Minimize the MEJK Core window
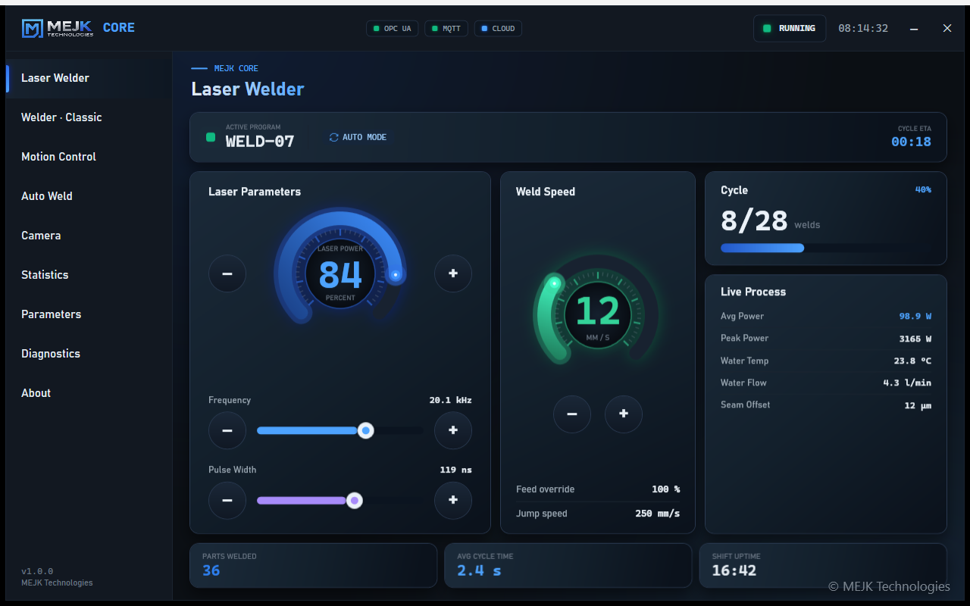The image size is (970, 606). 914,29
